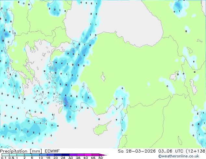206x159 pixels.
Task: Click the '10' legend scale value
Action: pyautogui.click(x=41, y=158)
